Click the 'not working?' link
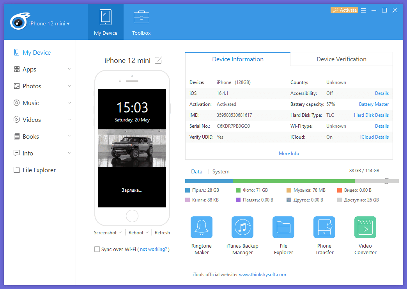This screenshot has width=407, height=289. pyautogui.click(x=153, y=249)
